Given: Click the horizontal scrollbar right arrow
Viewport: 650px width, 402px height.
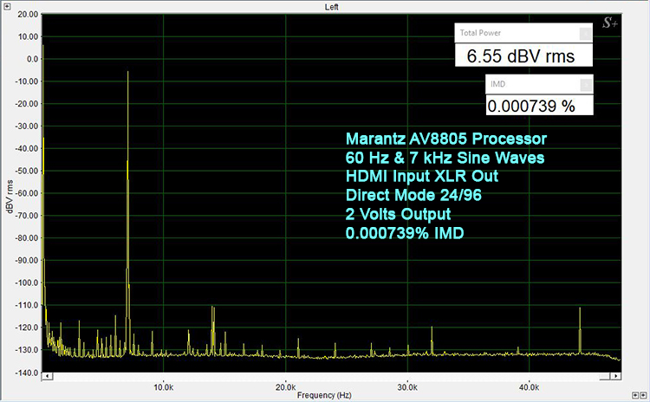Looking at the screenshot, I should (x=616, y=376).
